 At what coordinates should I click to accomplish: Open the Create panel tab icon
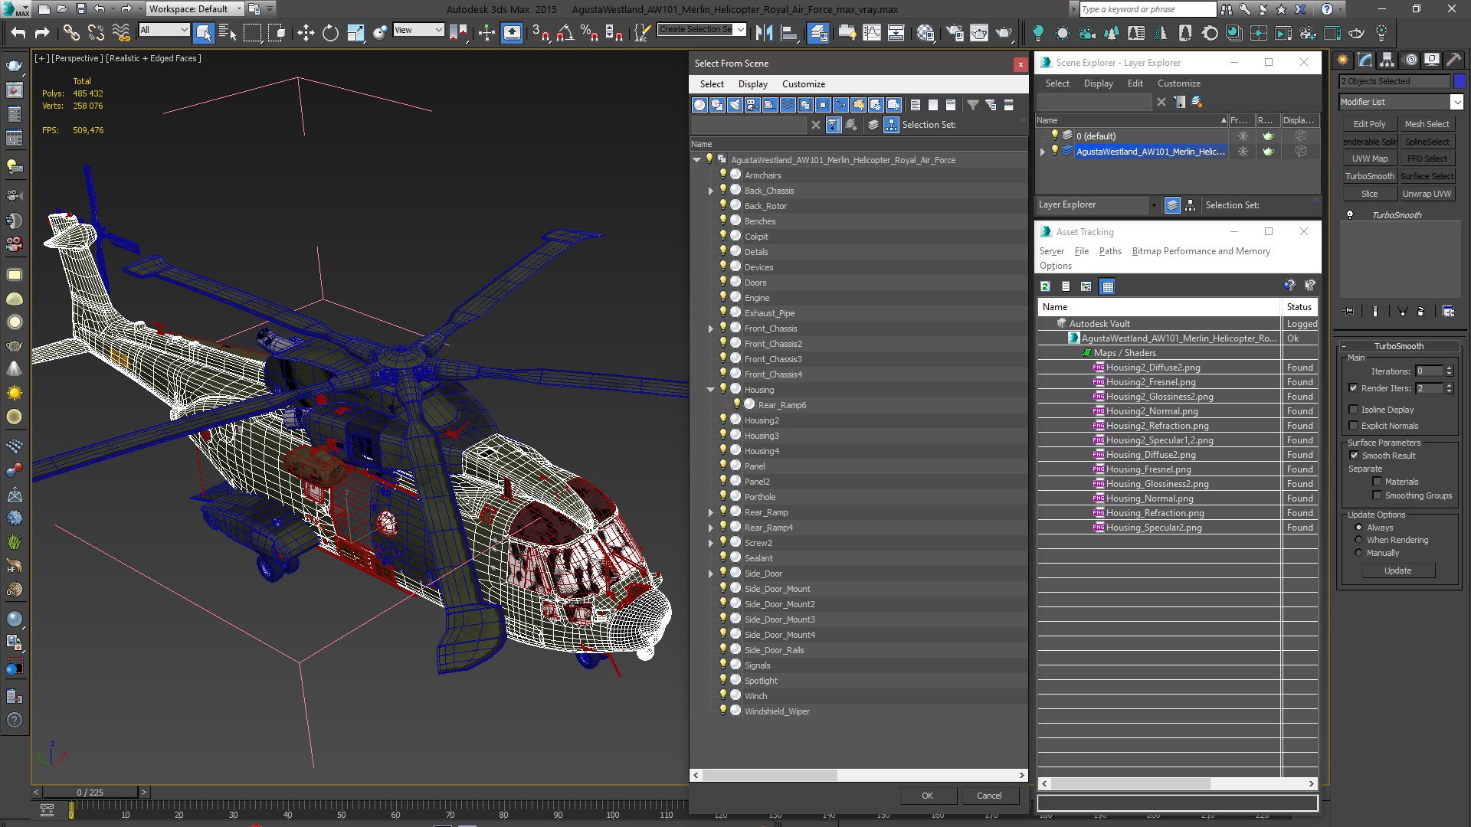pyautogui.click(x=1343, y=60)
